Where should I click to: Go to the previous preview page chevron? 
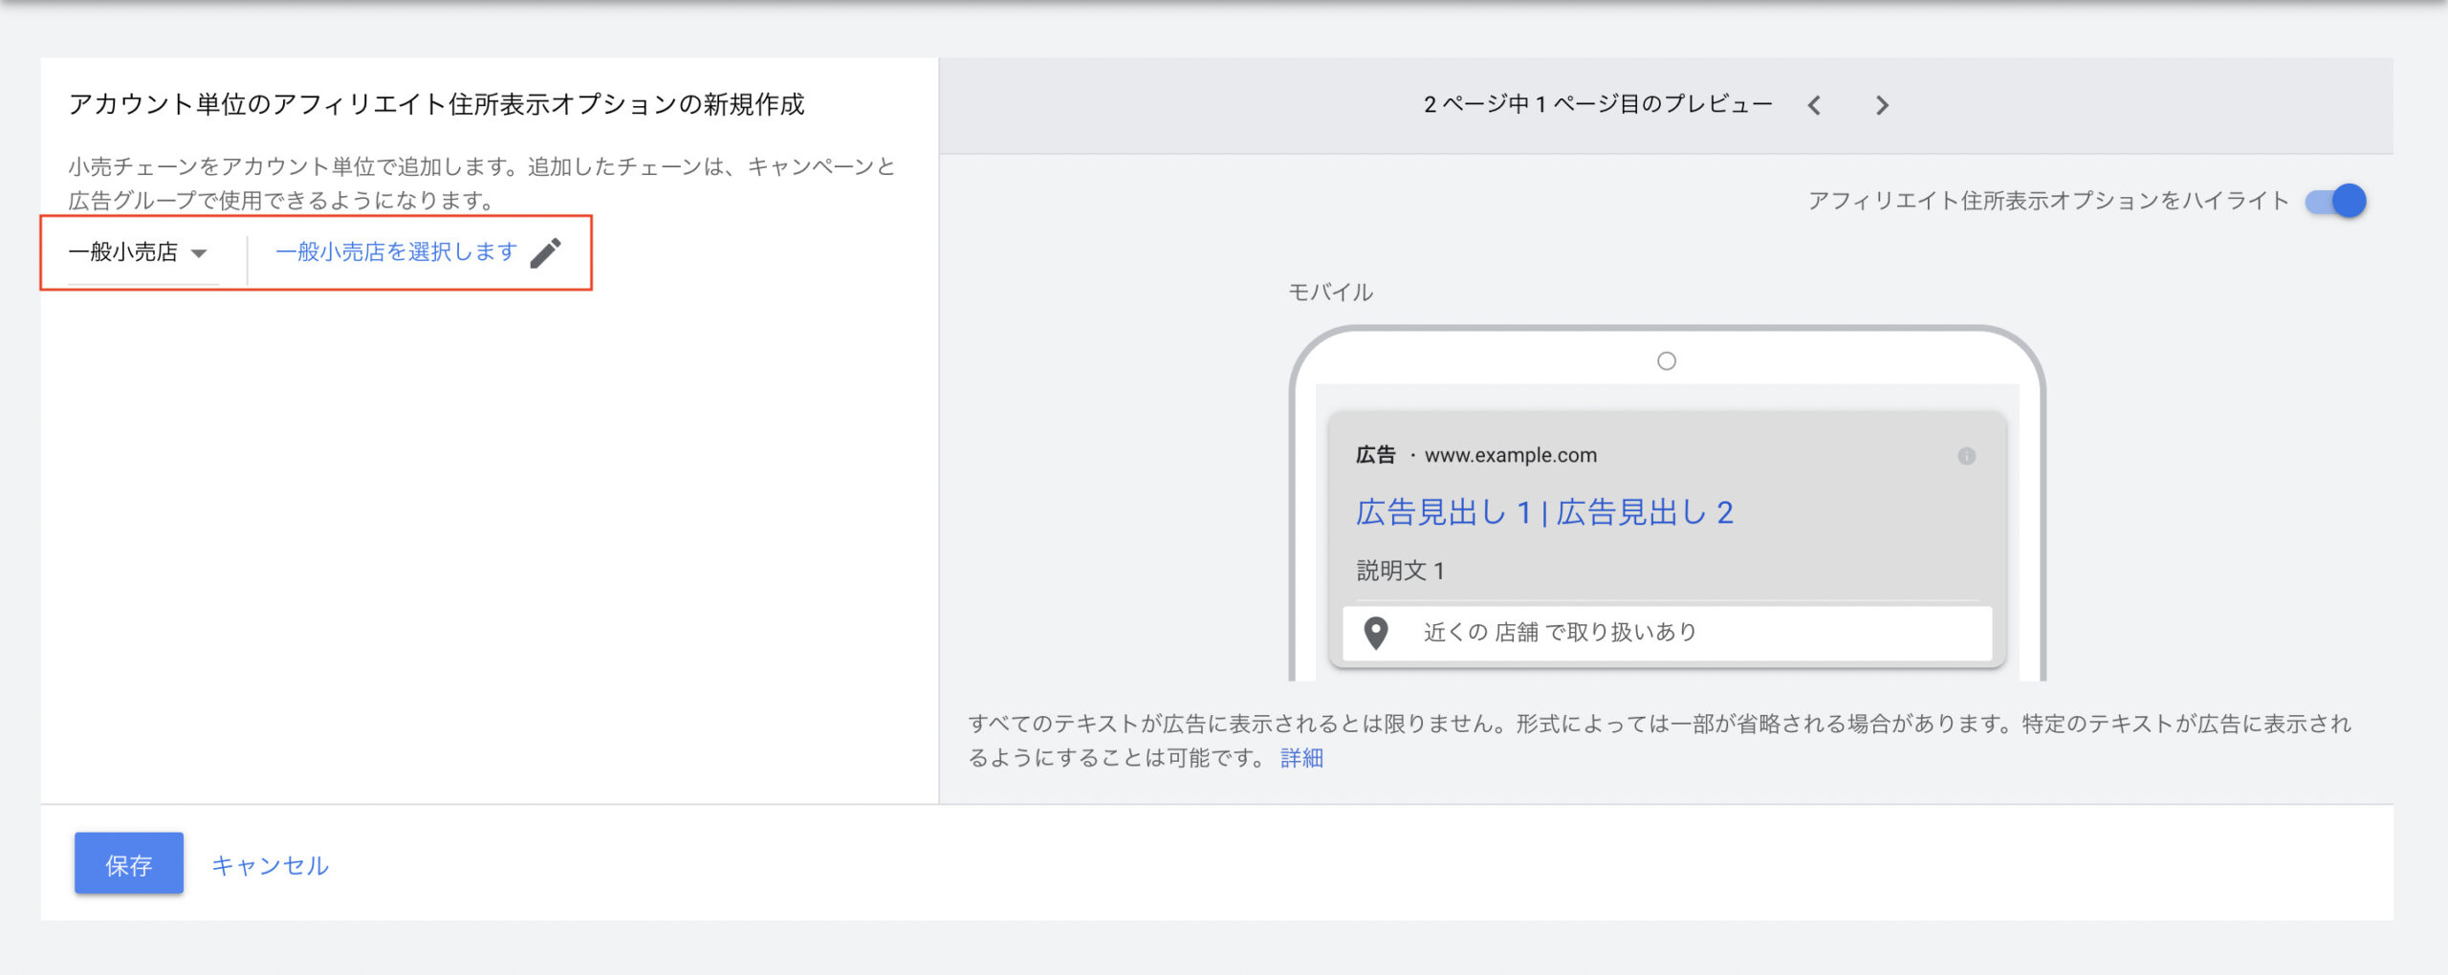click(x=1814, y=105)
